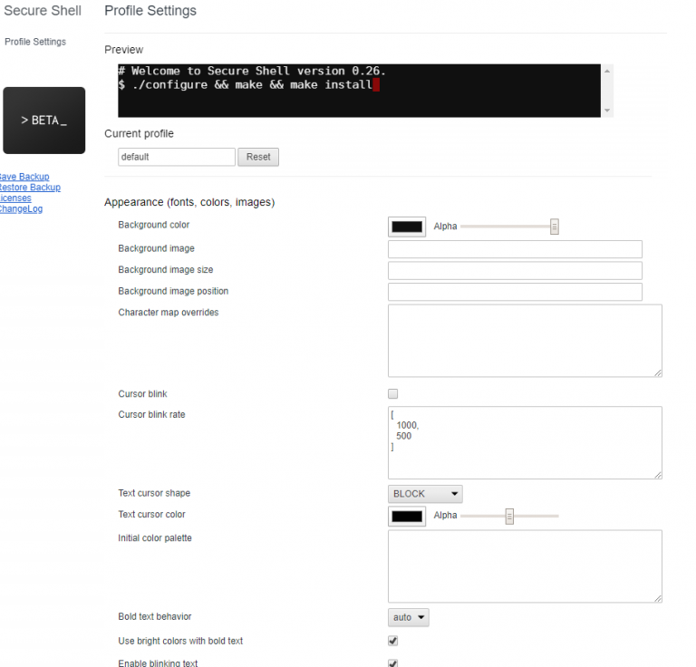Click the terminal preview area
The image size is (696, 667).
click(x=359, y=91)
